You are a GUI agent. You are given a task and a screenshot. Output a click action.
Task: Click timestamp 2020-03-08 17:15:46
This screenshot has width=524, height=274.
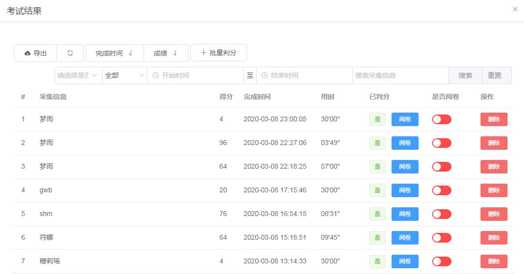pos(275,190)
